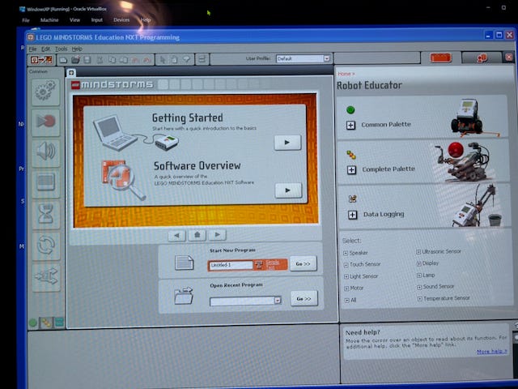
Task: Check the Temperature Sensor filter box
Action: [x=419, y=299]
